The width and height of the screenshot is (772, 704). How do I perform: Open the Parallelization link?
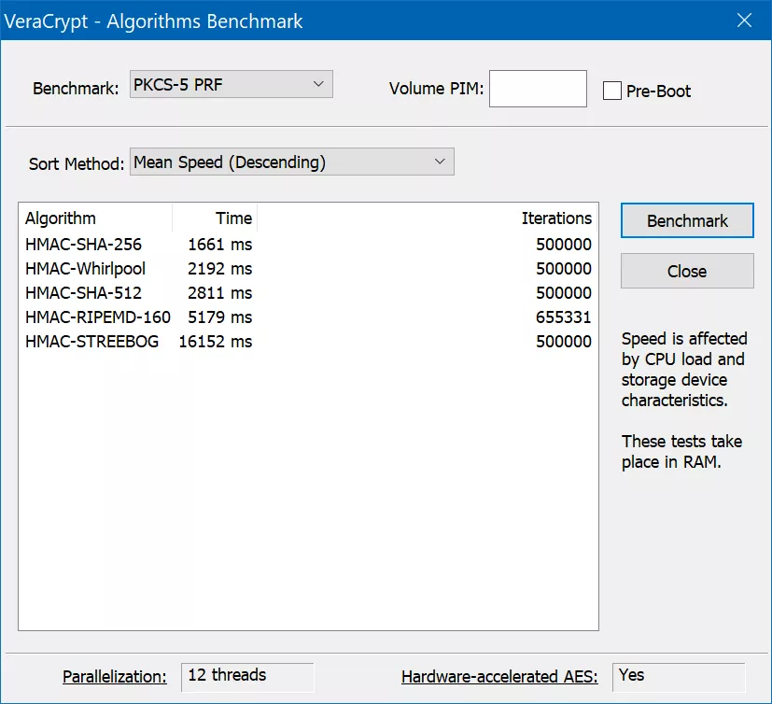(115, 676)
